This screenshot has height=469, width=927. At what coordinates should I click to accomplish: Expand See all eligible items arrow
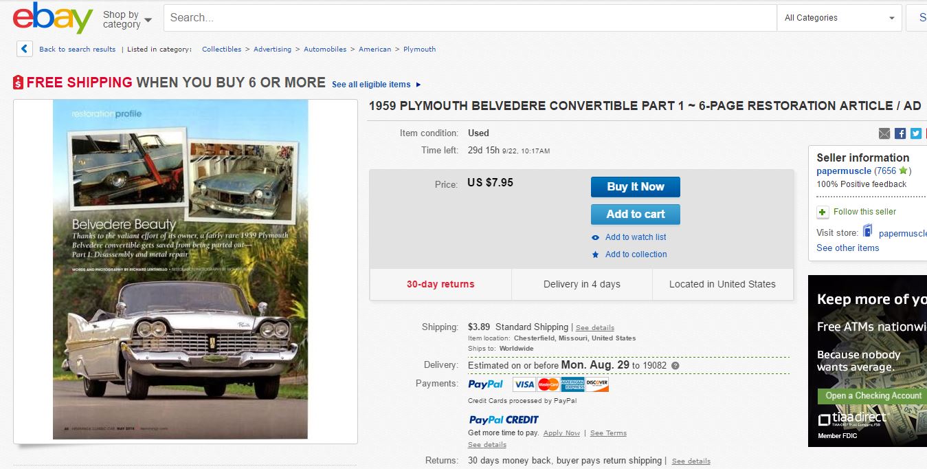[418, 85]
